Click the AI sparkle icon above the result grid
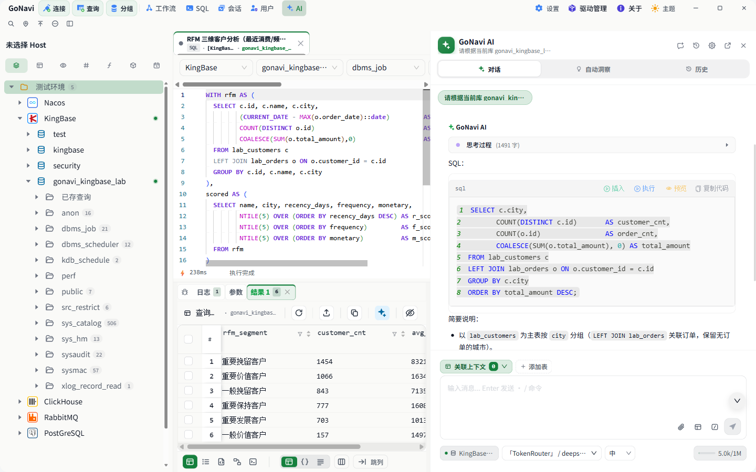 pyautogui.click(x=382, y=313)
